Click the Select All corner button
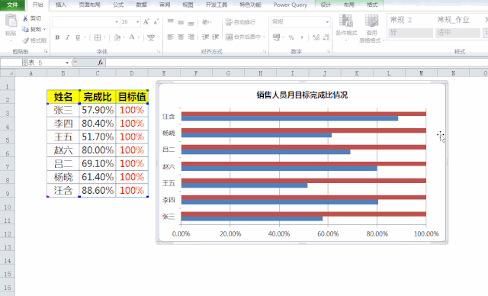 point(8,72)
